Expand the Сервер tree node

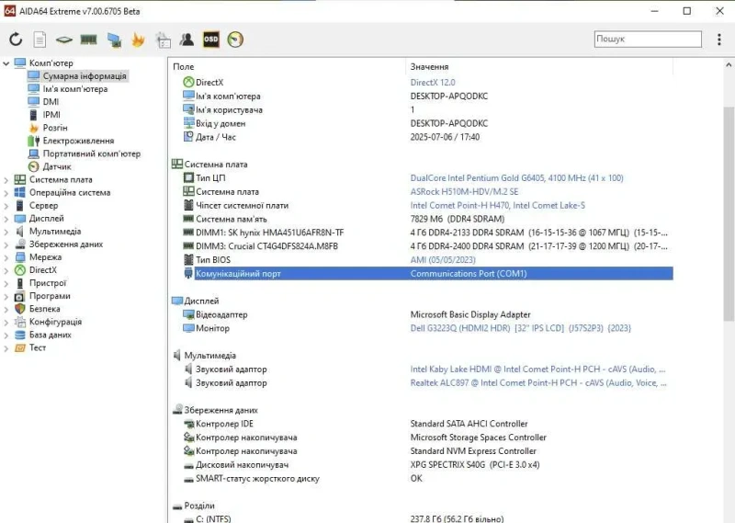pos(6,206)
